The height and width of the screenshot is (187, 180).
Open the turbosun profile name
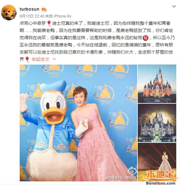pyautogui.click(x=29, y=9)
